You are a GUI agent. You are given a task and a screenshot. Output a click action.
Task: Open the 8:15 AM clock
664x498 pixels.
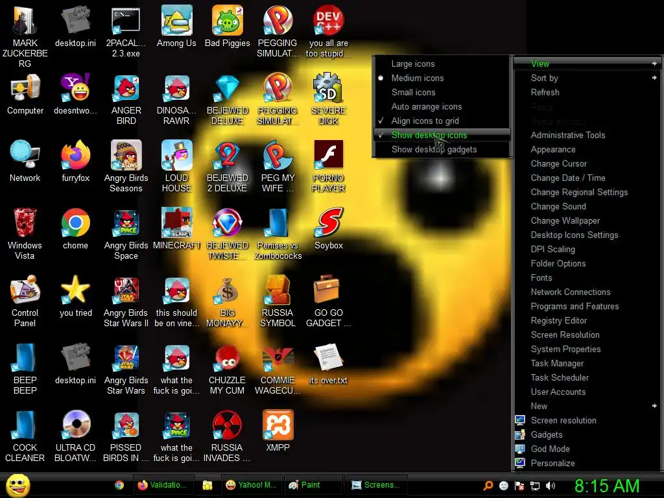pos(607,486)
